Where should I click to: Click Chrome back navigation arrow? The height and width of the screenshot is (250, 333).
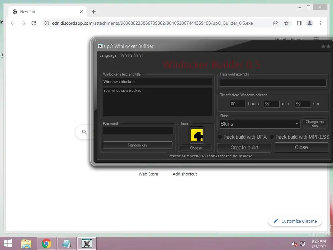point(13,23)
